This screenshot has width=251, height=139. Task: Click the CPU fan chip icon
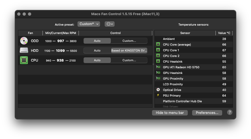click(24, 60)
